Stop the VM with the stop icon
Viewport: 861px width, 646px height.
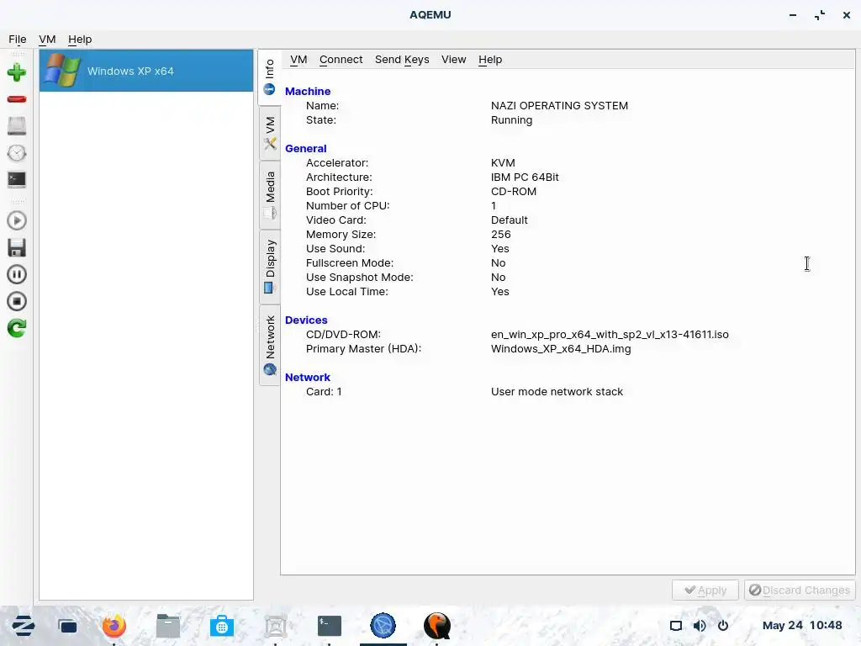[17, 302]
